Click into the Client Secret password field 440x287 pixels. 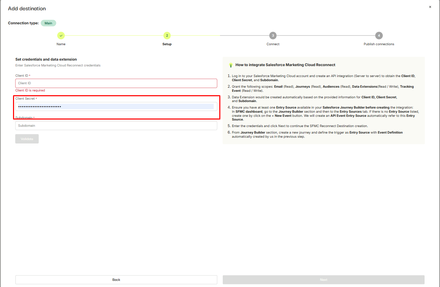116,107
